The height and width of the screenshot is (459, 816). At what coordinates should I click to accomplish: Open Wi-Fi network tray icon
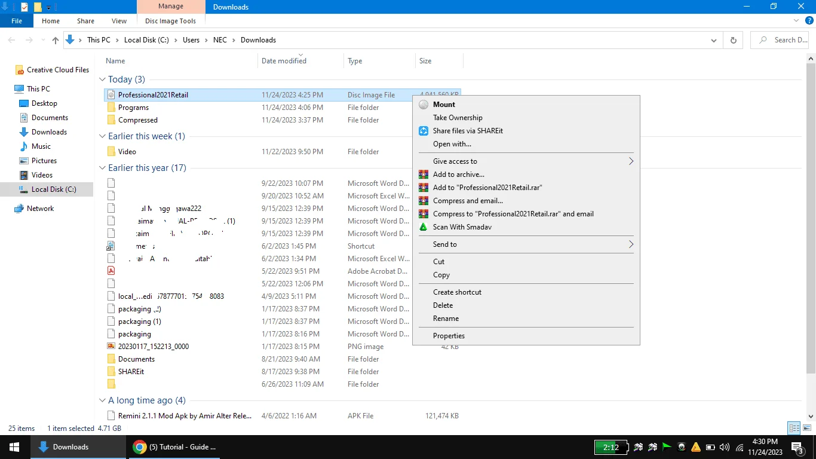740,447
